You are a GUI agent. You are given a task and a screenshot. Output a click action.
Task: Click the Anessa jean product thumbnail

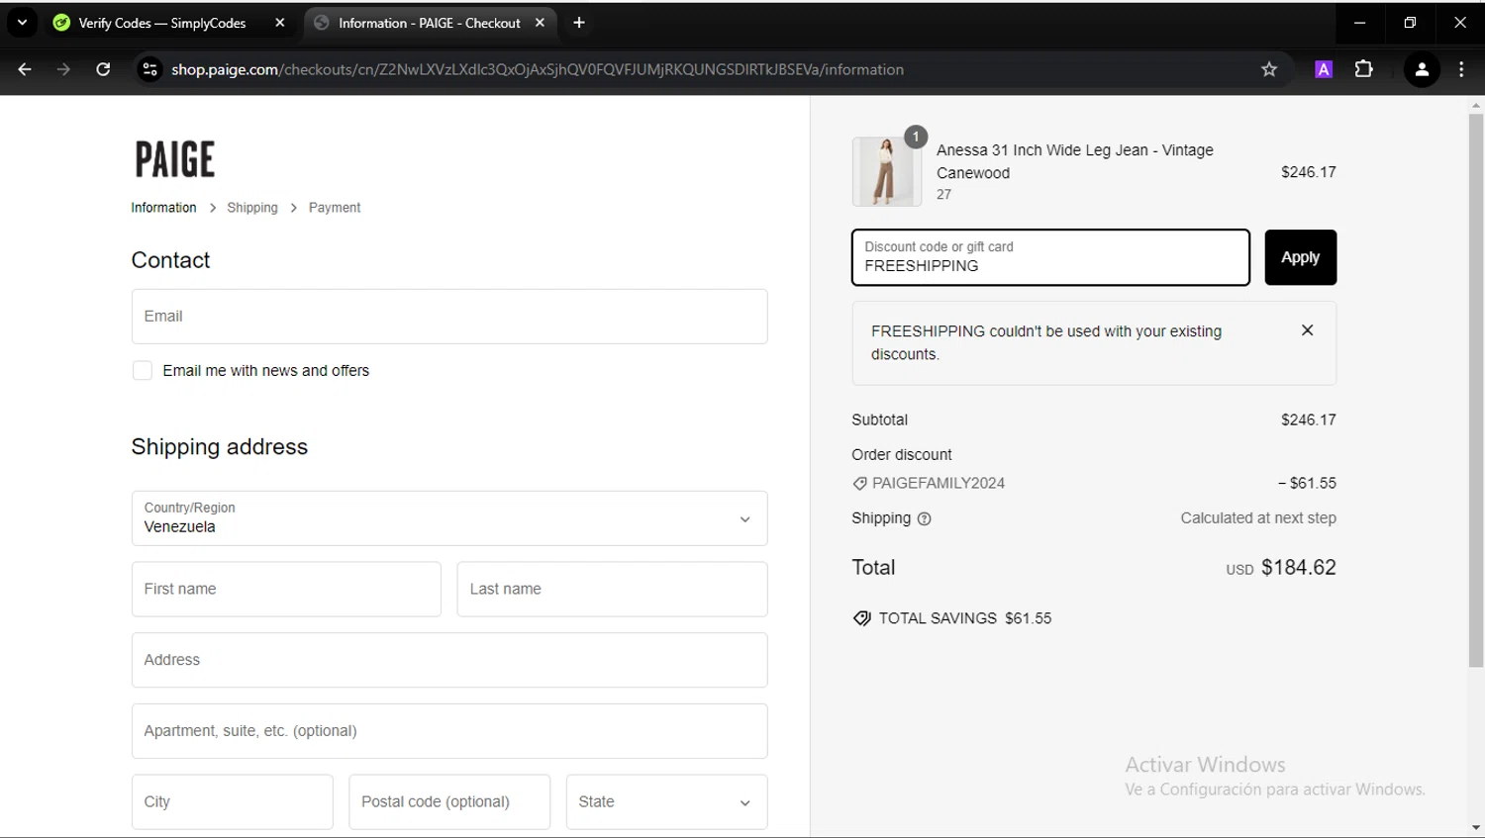[x=886, y=171]
